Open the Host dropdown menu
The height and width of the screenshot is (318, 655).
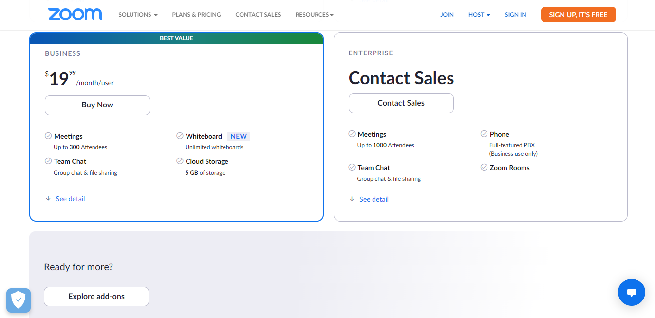(x=479, y=15)
